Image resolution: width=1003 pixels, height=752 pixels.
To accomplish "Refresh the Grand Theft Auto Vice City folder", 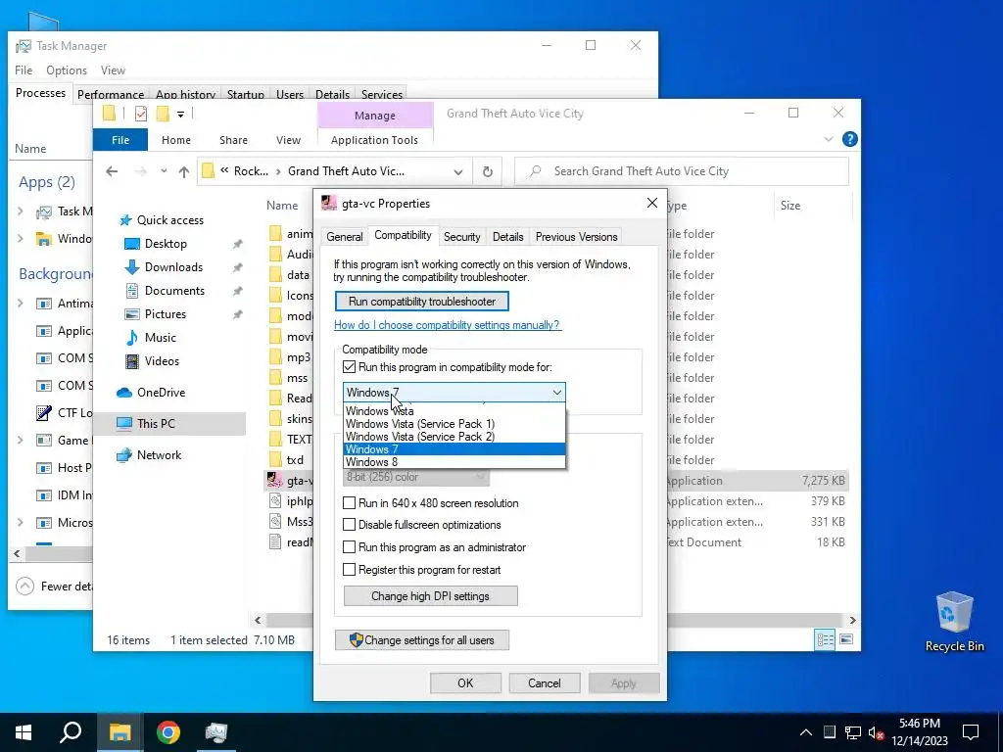I will (488, 171).
